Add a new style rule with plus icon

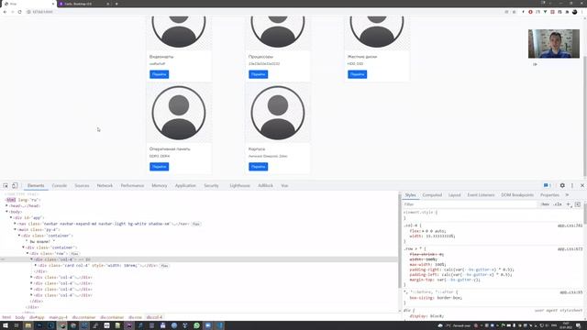[569, 204]
